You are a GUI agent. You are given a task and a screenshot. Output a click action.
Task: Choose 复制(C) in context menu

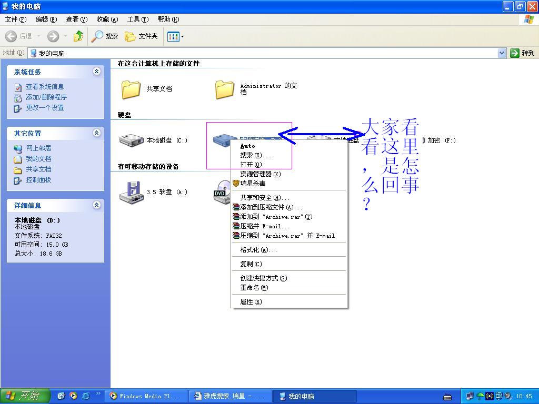(289, 264)
